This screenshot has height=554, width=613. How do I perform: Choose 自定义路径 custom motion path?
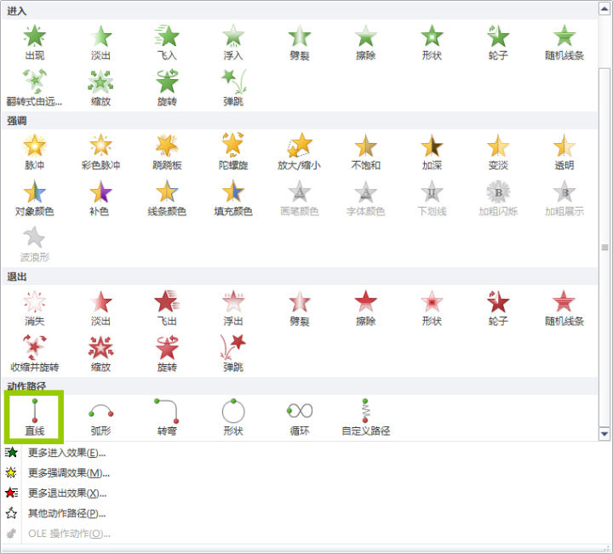(x=365, y=417)
